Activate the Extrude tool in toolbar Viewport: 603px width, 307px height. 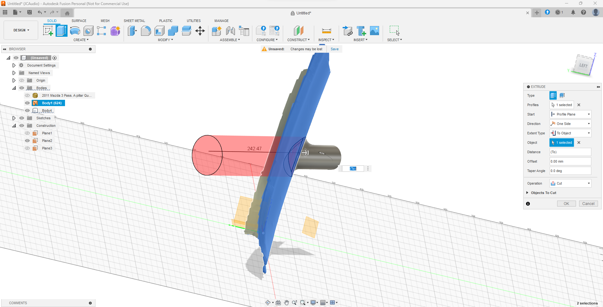click(x=62, y=31)
